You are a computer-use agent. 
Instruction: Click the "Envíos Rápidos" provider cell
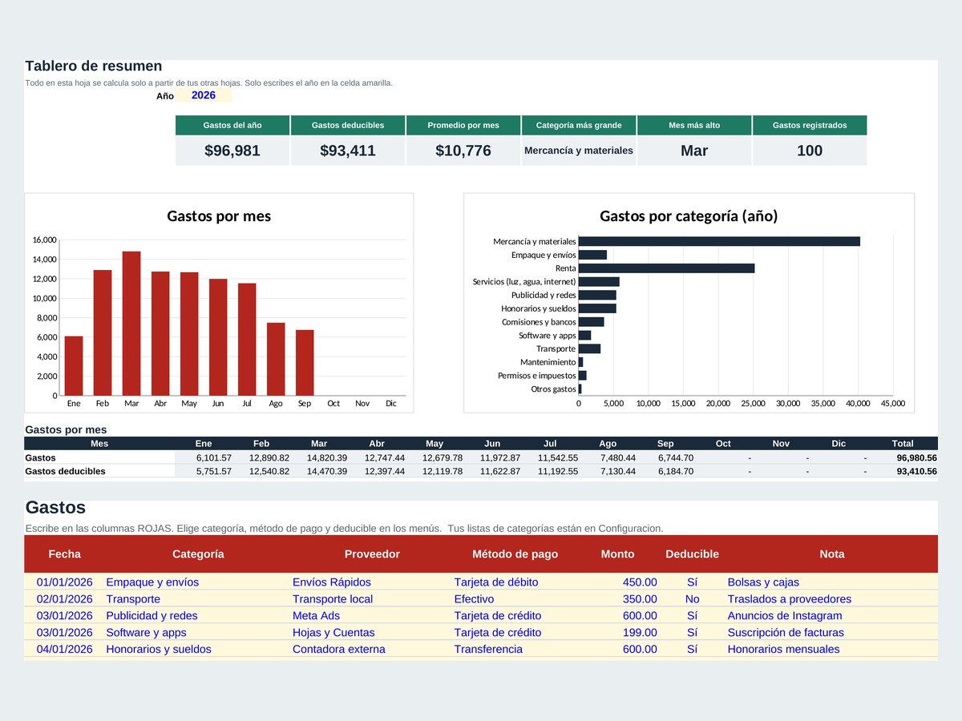point(372,582)
